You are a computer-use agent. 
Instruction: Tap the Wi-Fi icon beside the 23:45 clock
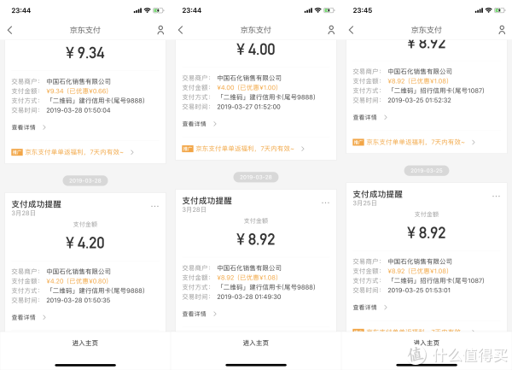(x=488, y=10)
